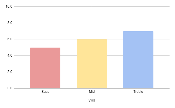Select the dark horizontal axis baseline
This screenshot has height=108, width=175.
92,88
